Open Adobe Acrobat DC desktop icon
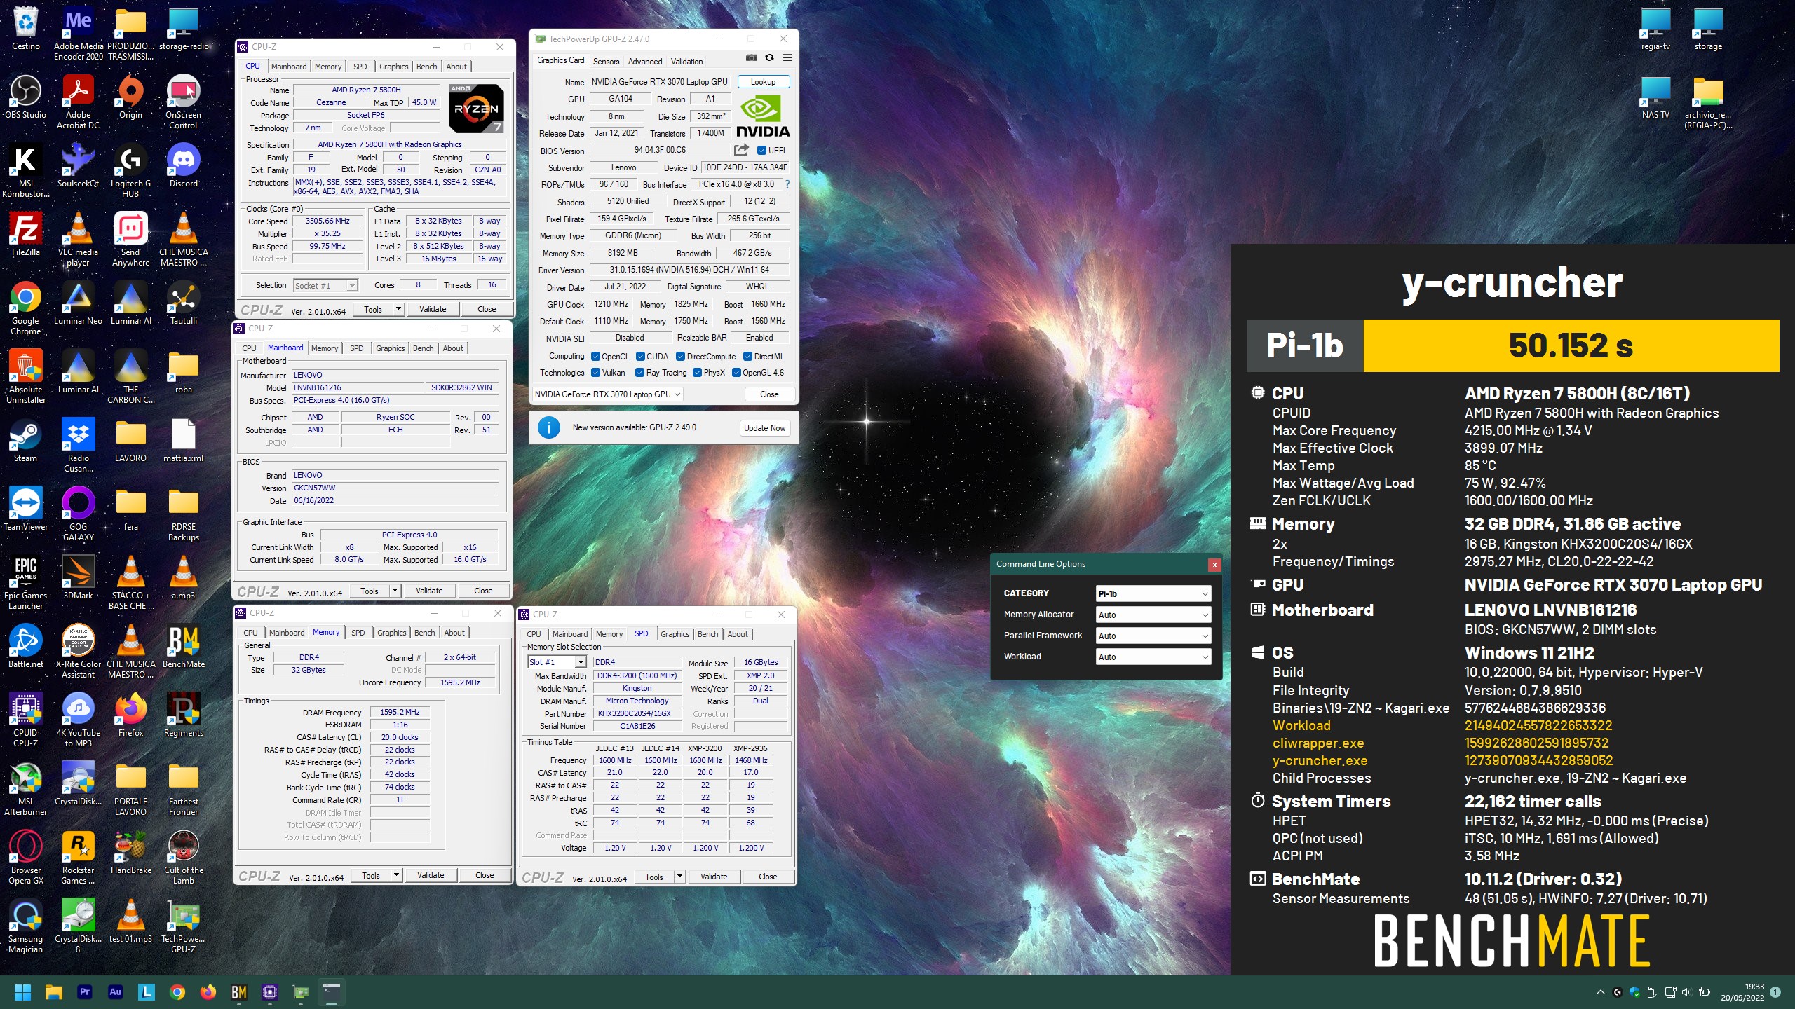The height and width of the screenshot is (1009, 1795). [78, 102]
